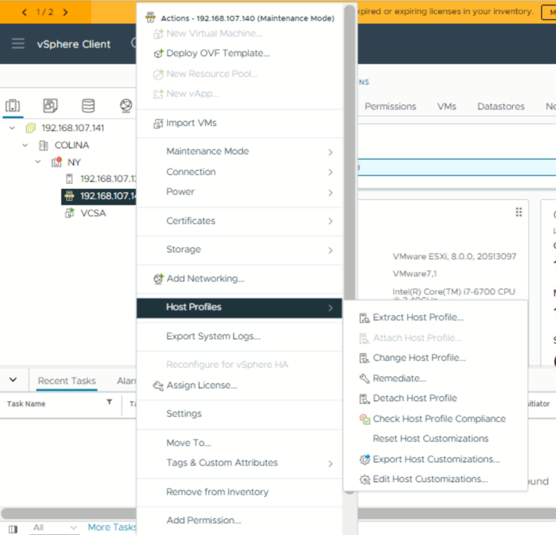Filter the Task Name column

click(x=109, y=402)
